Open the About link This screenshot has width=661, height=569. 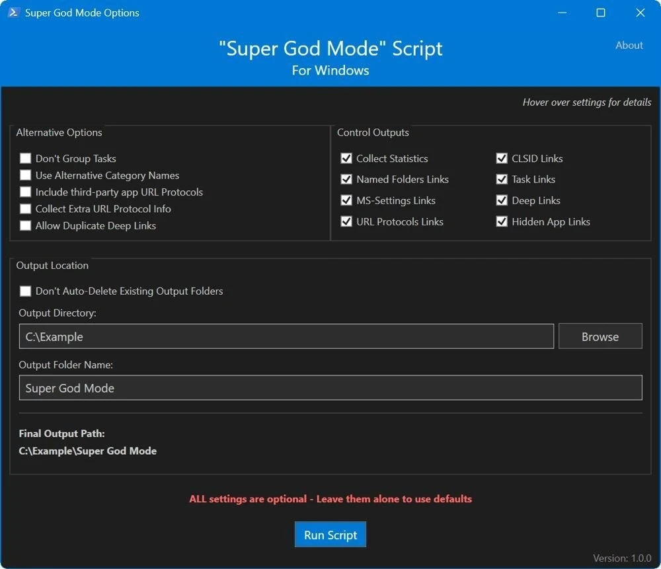629,45
